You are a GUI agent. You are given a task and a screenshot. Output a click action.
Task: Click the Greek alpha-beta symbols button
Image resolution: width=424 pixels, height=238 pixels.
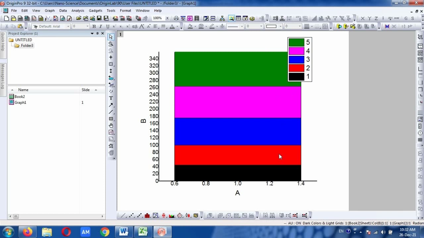pyautogui.click(x=135, y=26)
